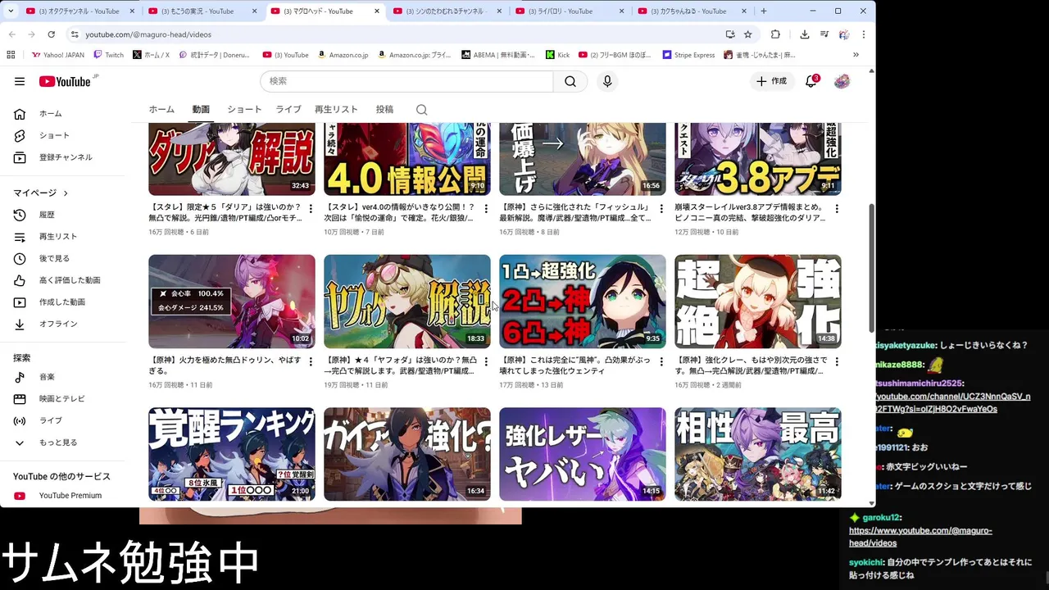
Task: Open the browser downloads icon
Action: click(x=804, y=34)
